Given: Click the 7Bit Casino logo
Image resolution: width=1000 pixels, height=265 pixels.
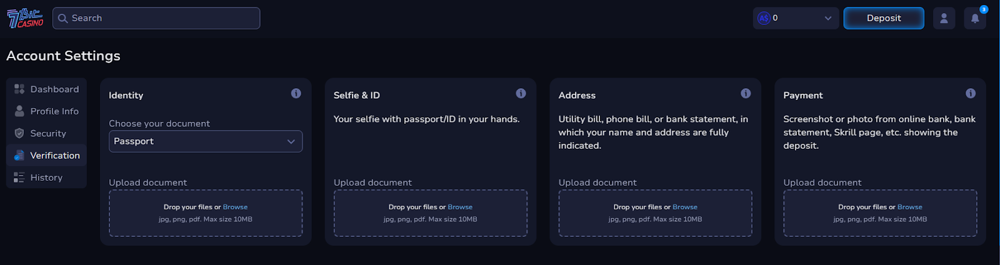Looking at the screenshot, I should click(25, 18).
